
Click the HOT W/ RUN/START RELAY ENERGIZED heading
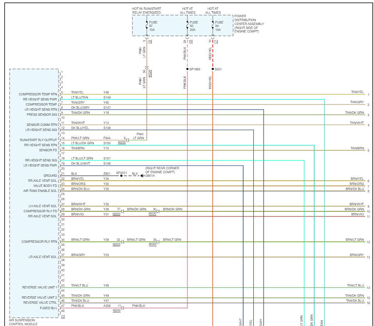[146, 11]
